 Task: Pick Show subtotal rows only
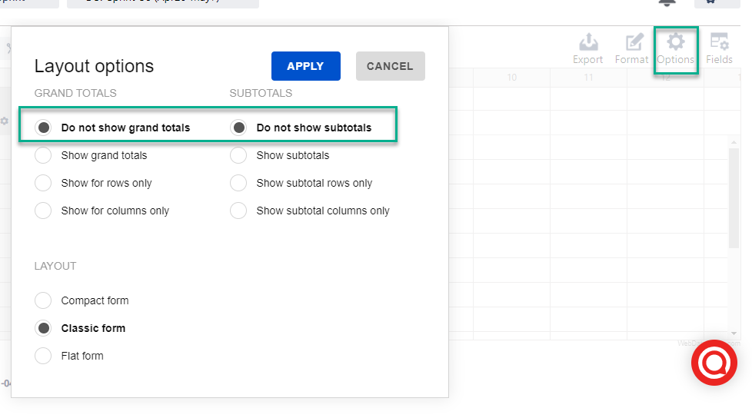point(239,183)
